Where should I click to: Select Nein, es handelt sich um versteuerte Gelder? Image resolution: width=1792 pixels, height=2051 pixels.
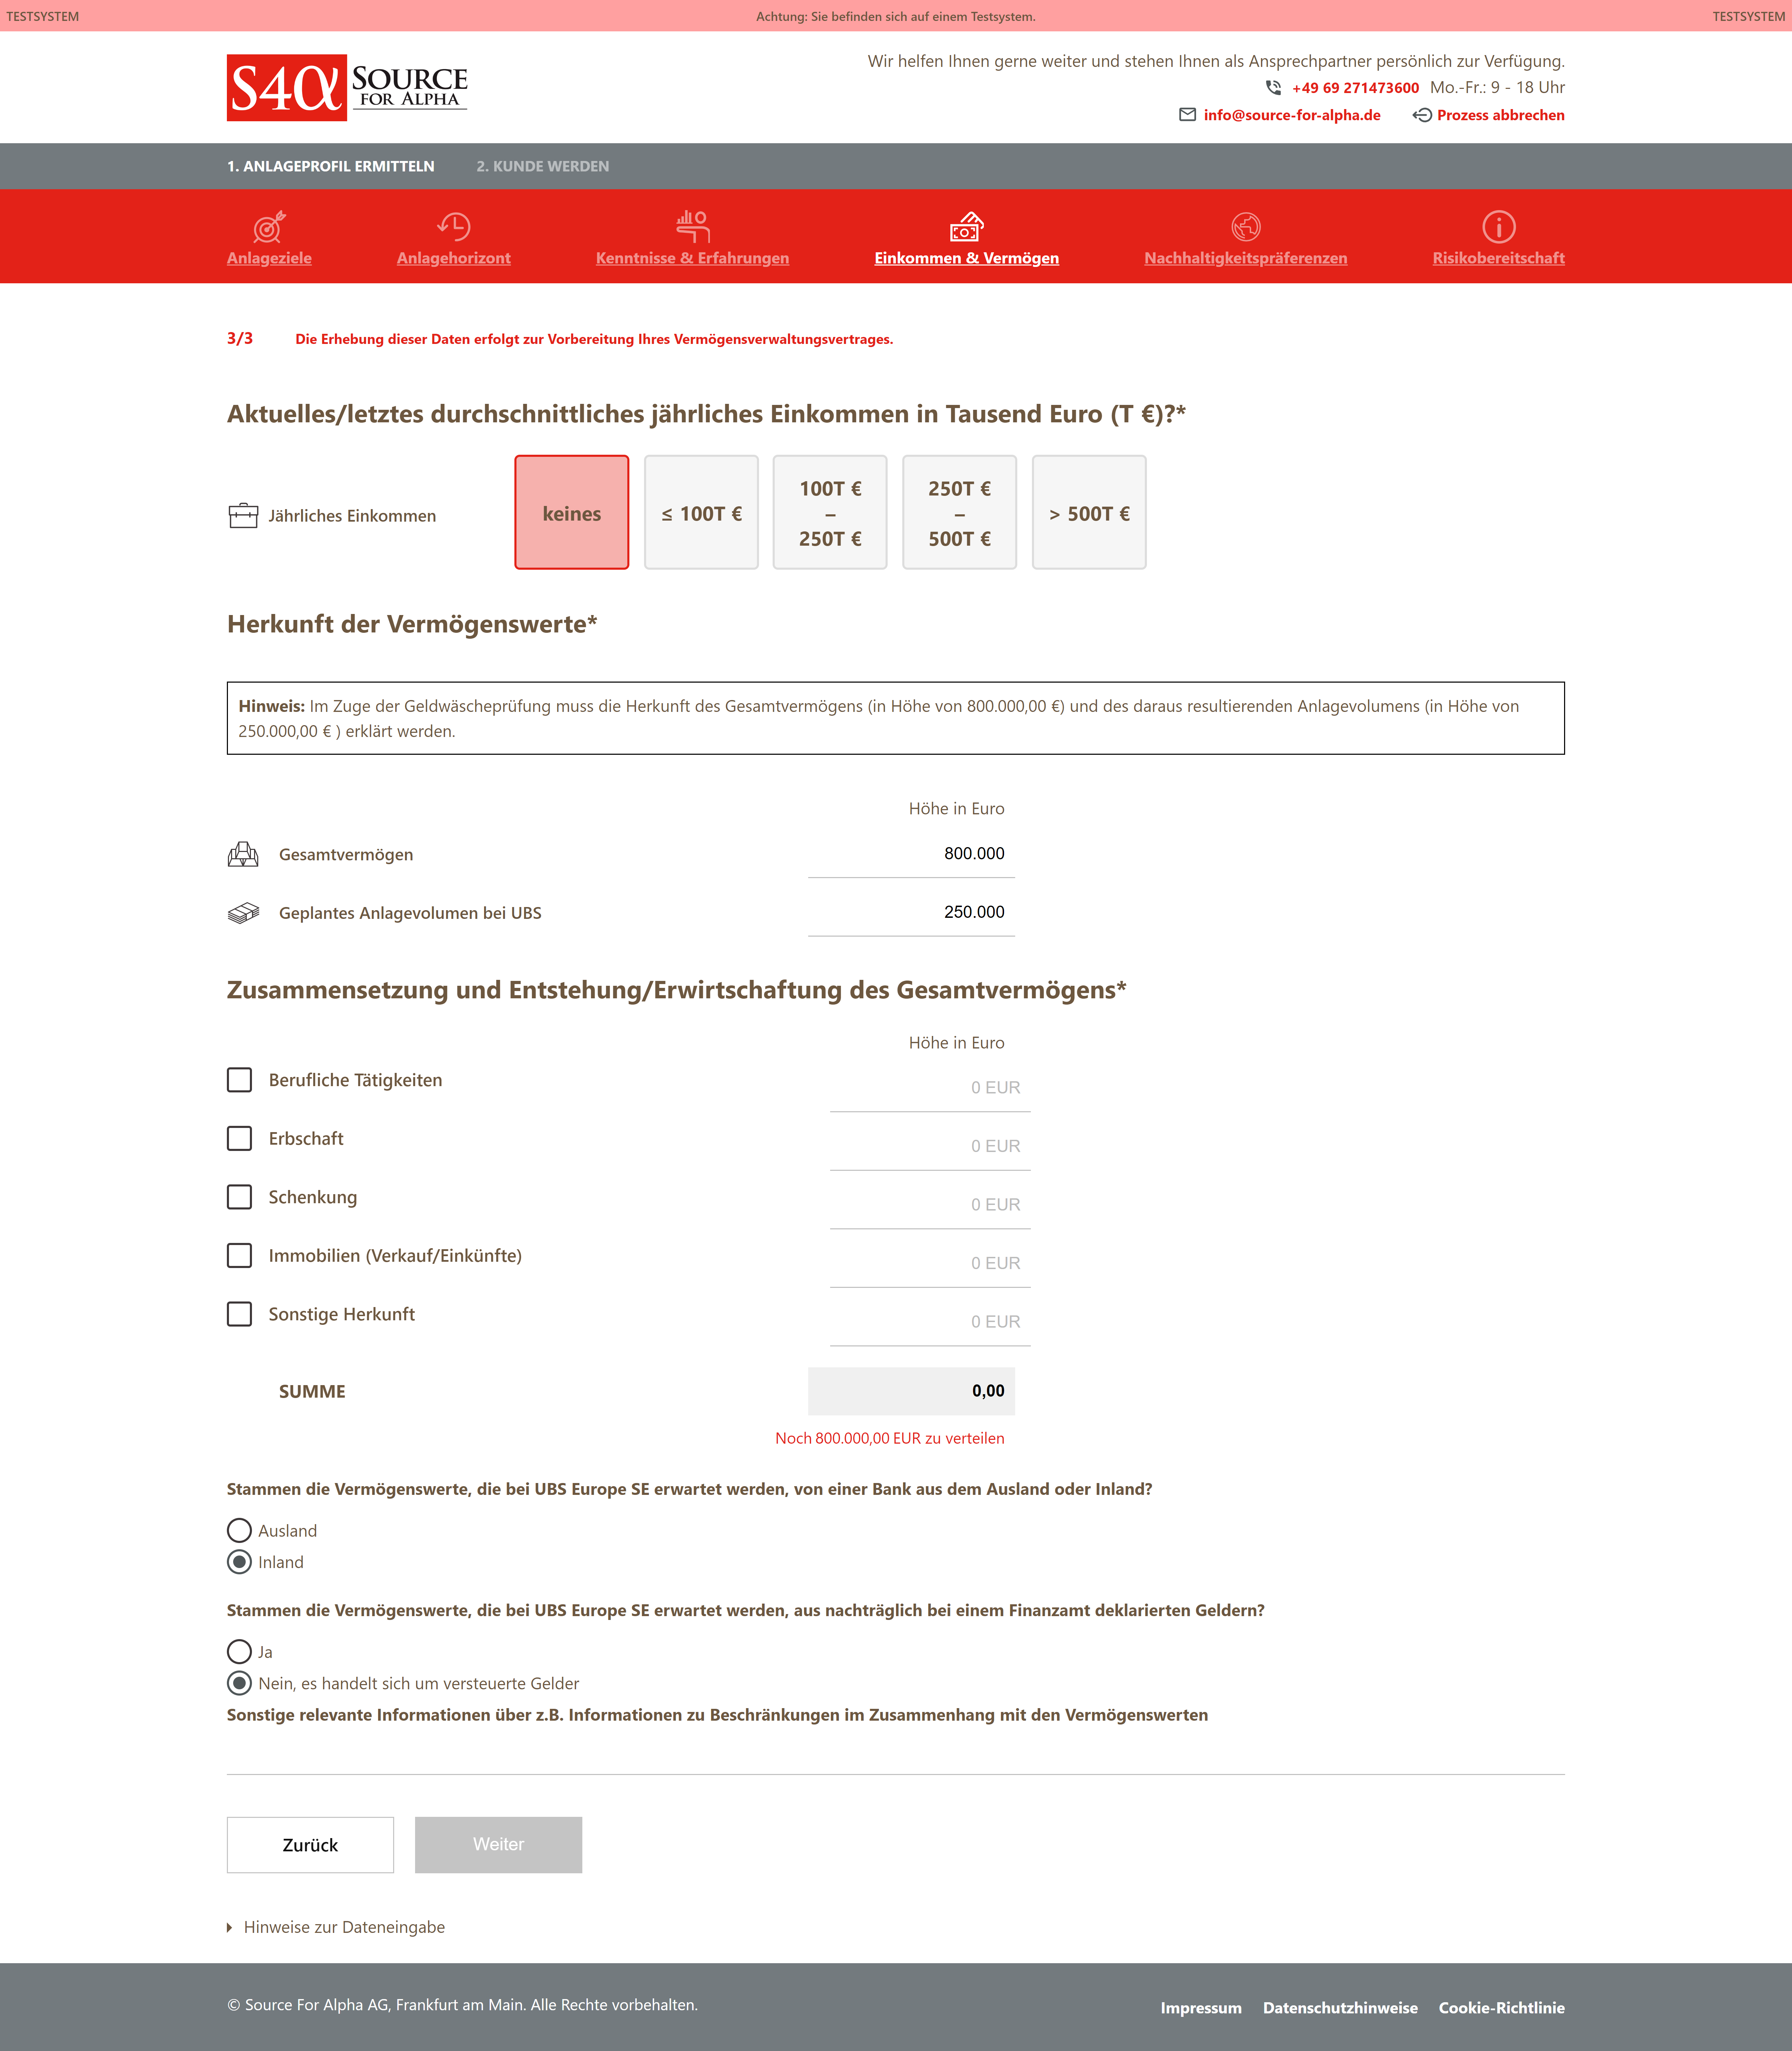point(239,1683)
